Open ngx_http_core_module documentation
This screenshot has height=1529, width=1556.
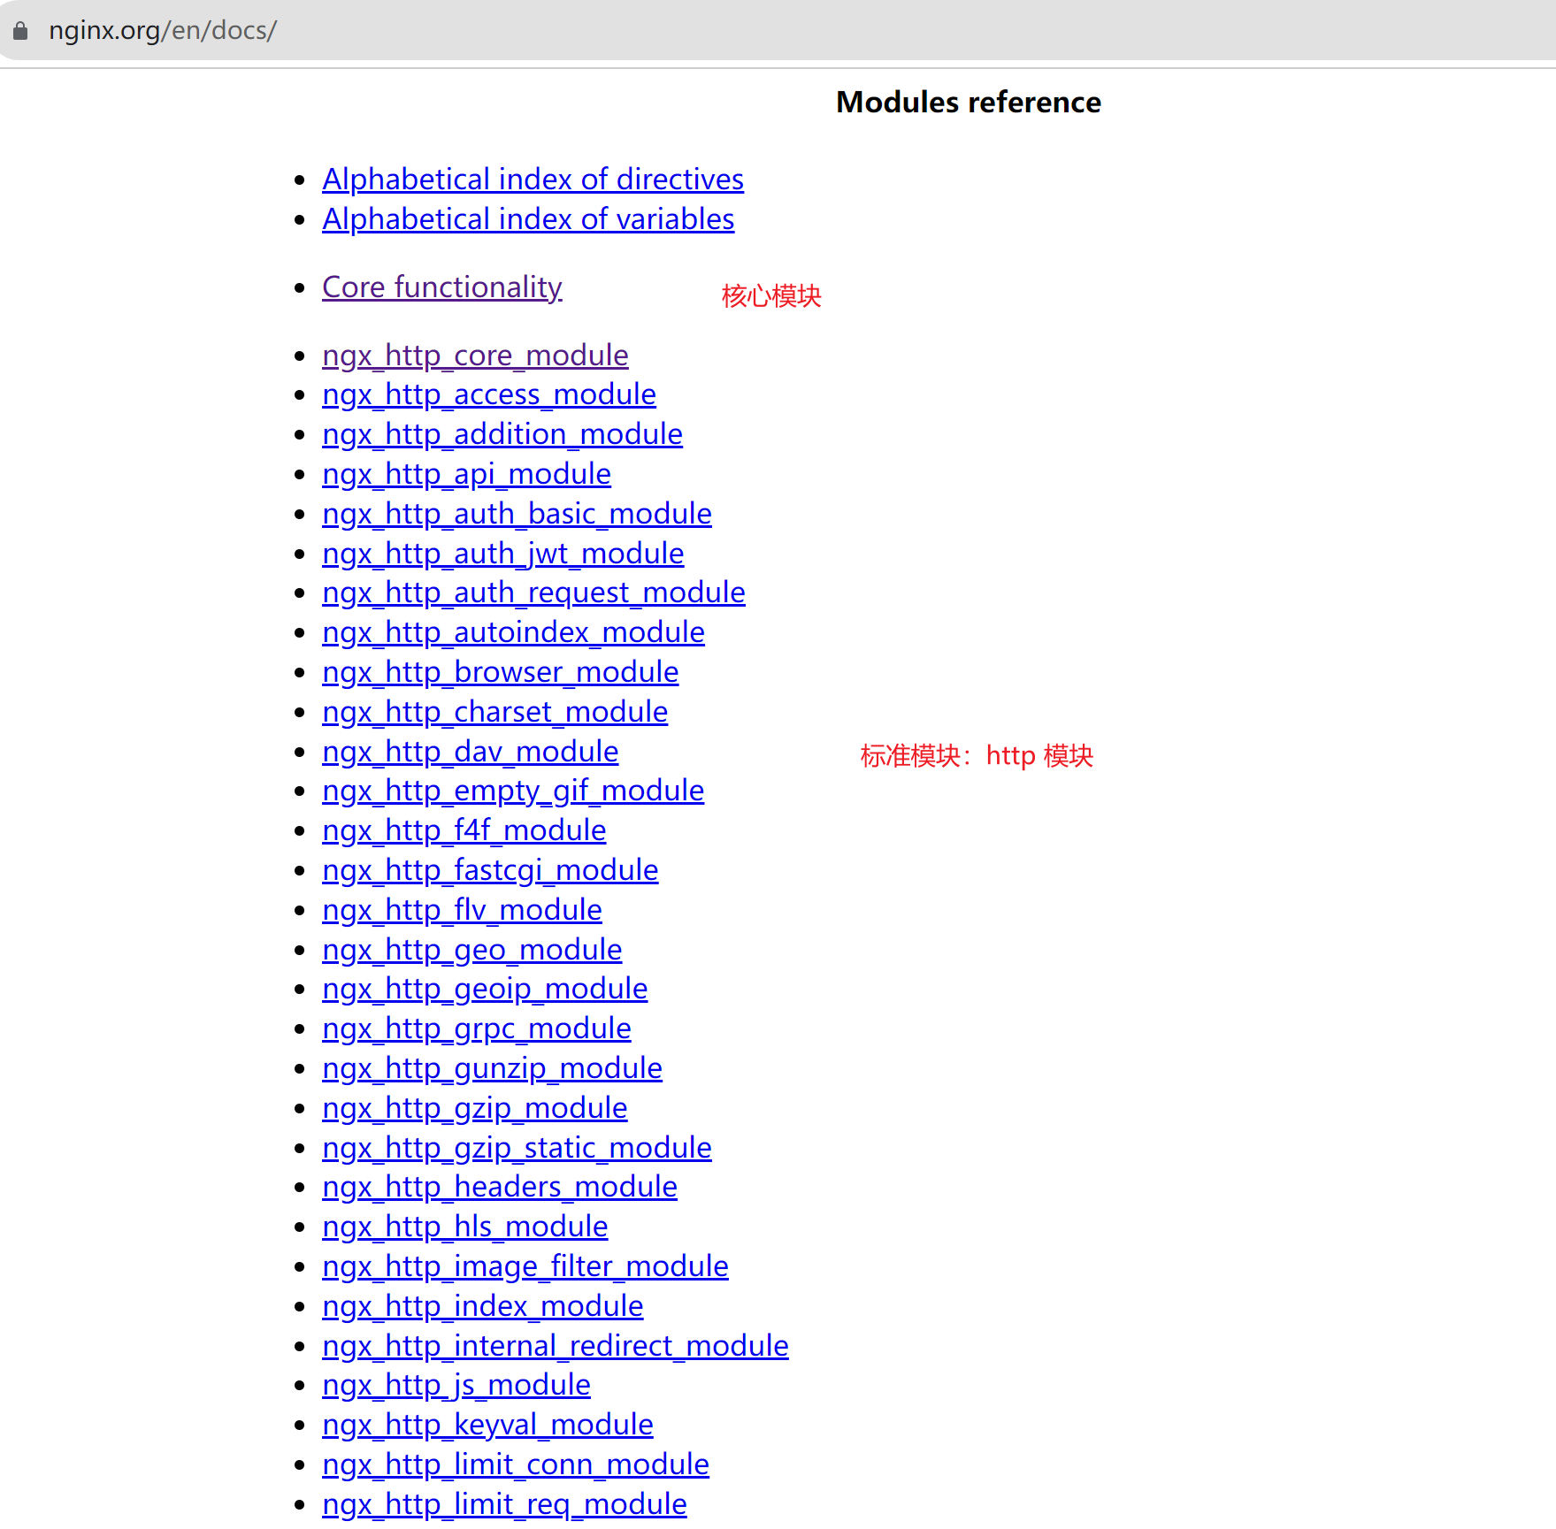pyautogui.click(x=475, y=355)
